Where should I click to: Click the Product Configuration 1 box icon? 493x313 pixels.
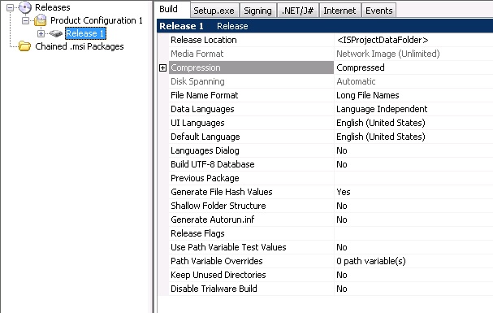click(x=41, y=20)
